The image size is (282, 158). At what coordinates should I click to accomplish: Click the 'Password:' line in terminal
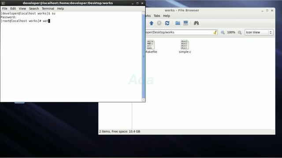pyautogui.click(x=8, y=17)
